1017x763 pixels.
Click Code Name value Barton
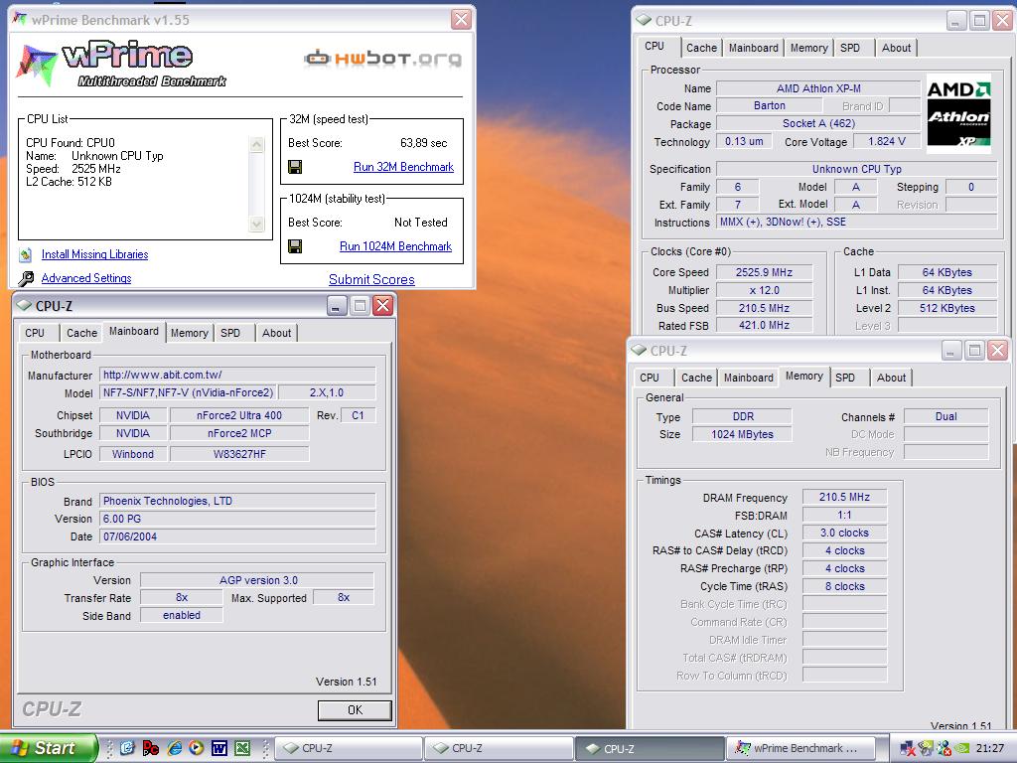(770, 105)
